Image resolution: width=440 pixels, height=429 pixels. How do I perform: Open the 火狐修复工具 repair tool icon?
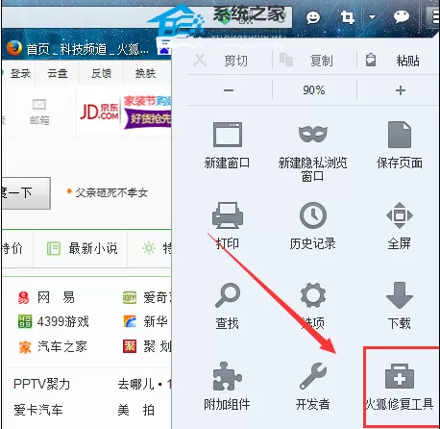click(x=400, y=376)
